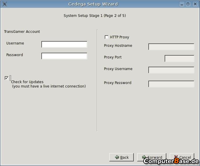Click the Cedega Setup Wizard title text
The height and width of the screenshot is (166, 200).
click(93, 4)
